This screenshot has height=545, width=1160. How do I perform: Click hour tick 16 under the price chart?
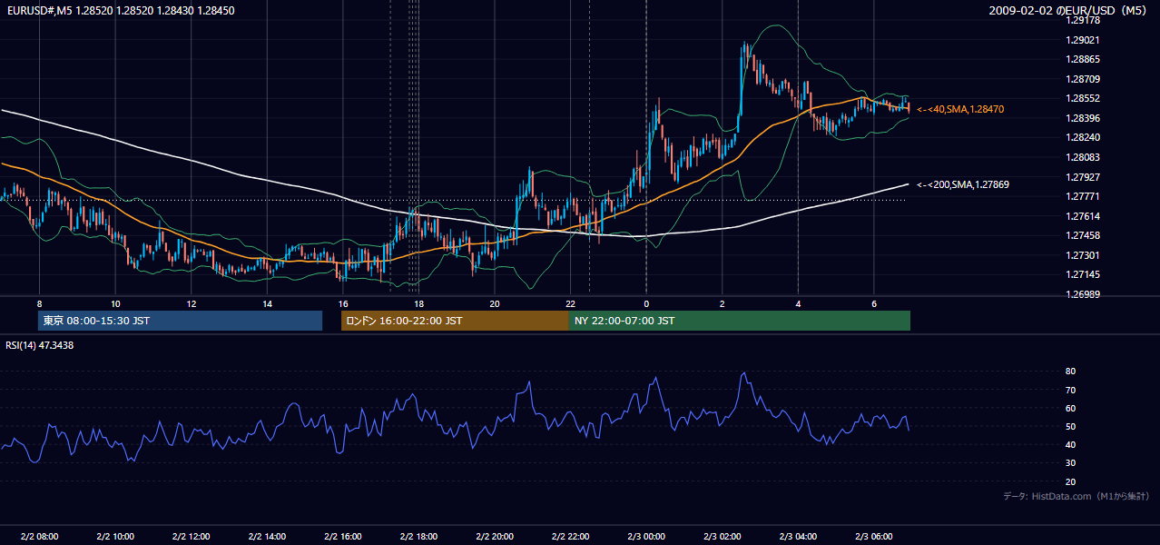click(342, 303)
